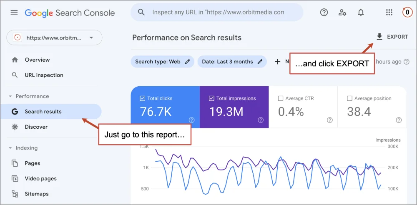Click the plus icon to add filter
Viewport: 417px width, 205px height.
coord(277,62)
